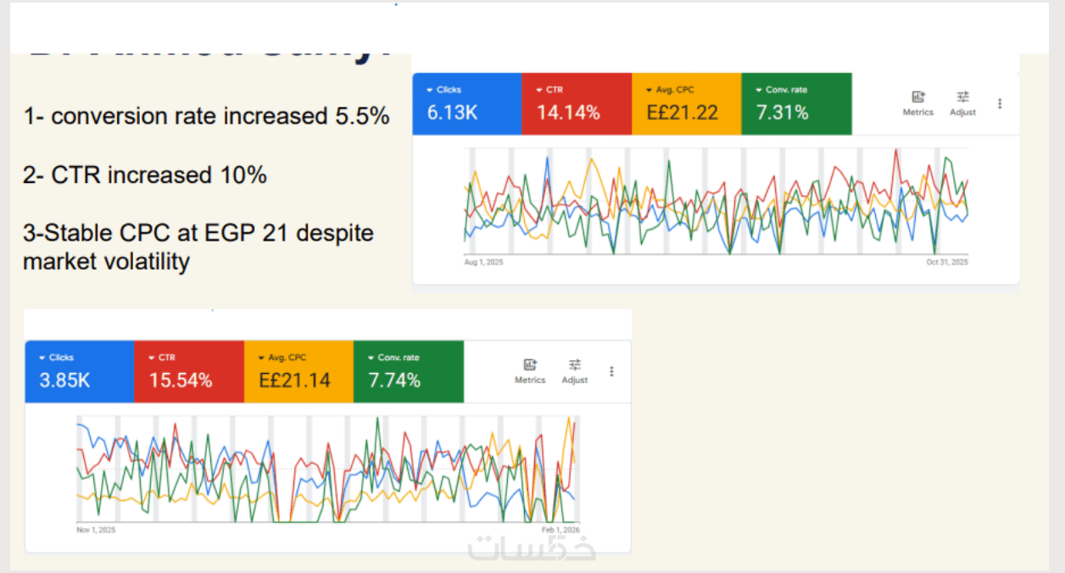Select the green 7.74% Conv. rate card
Image resolution: width=1065 pixels, height=573 pixels.
point(408,371)
